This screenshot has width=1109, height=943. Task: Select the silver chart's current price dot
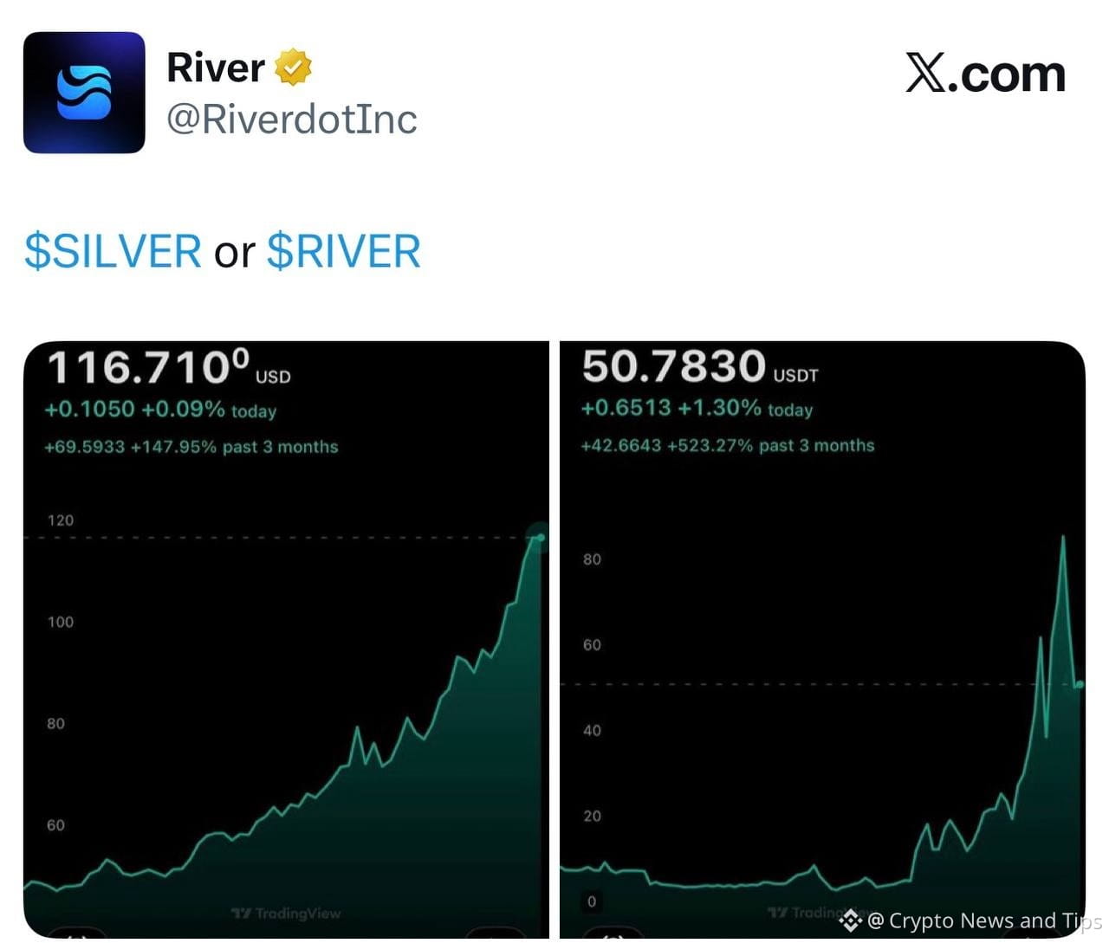[x=541, y=538]
